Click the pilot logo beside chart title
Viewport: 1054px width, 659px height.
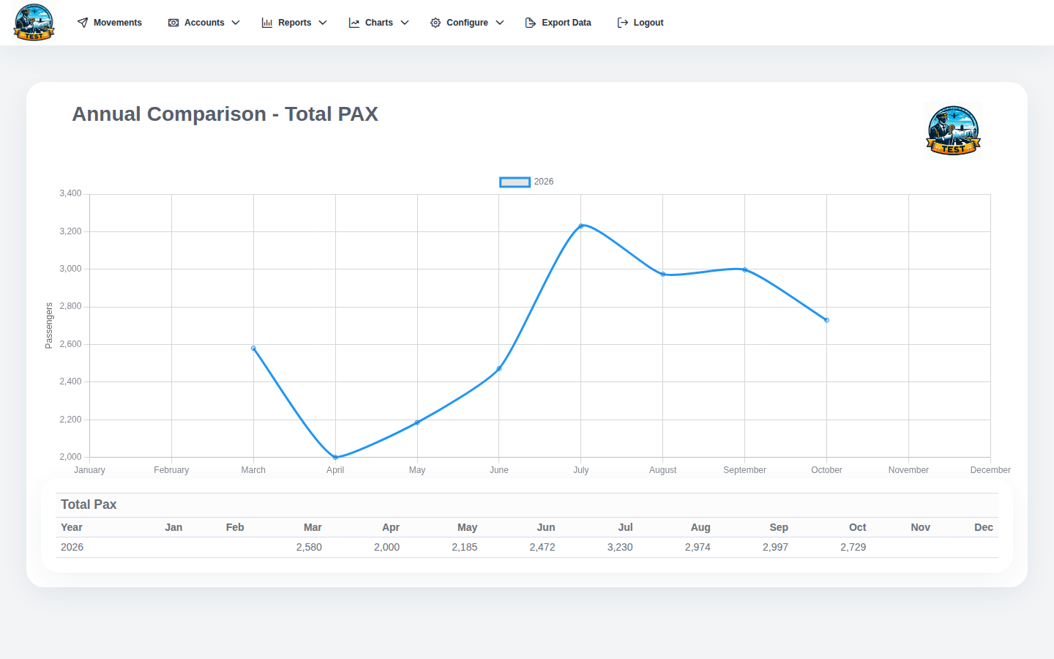[953, 130]
